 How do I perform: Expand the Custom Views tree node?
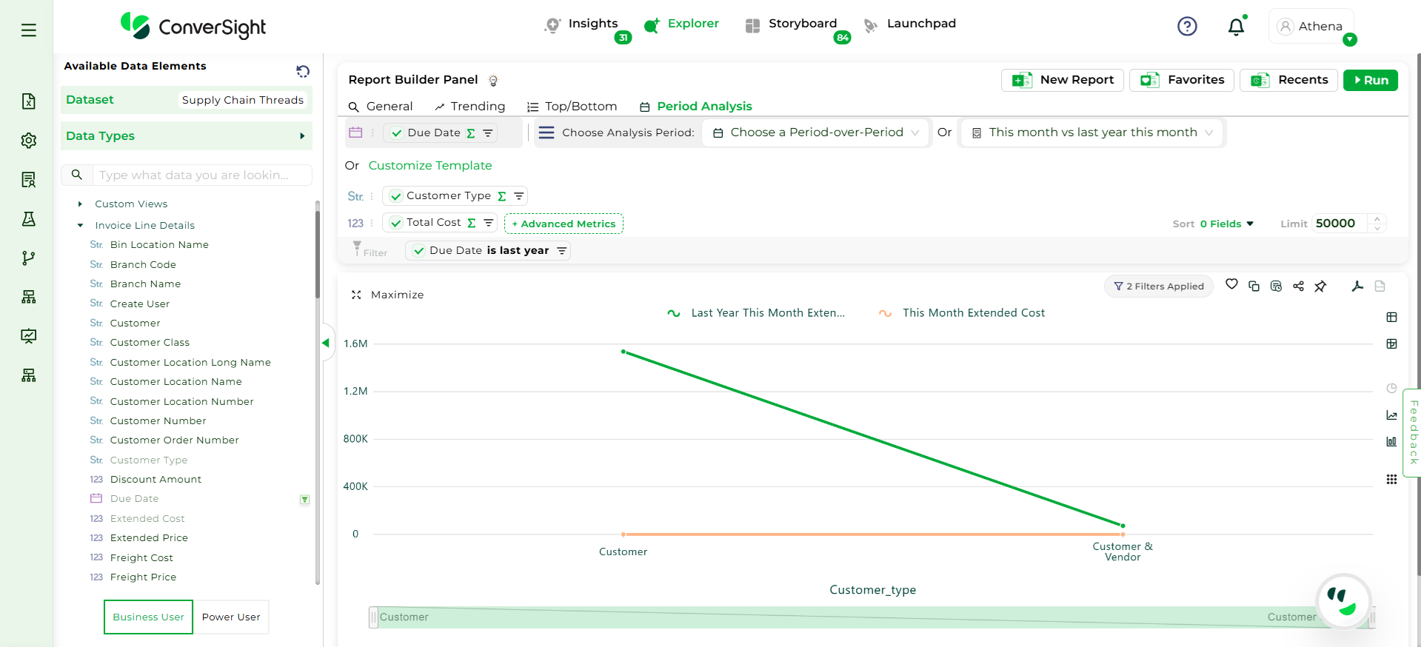(80, 204)
